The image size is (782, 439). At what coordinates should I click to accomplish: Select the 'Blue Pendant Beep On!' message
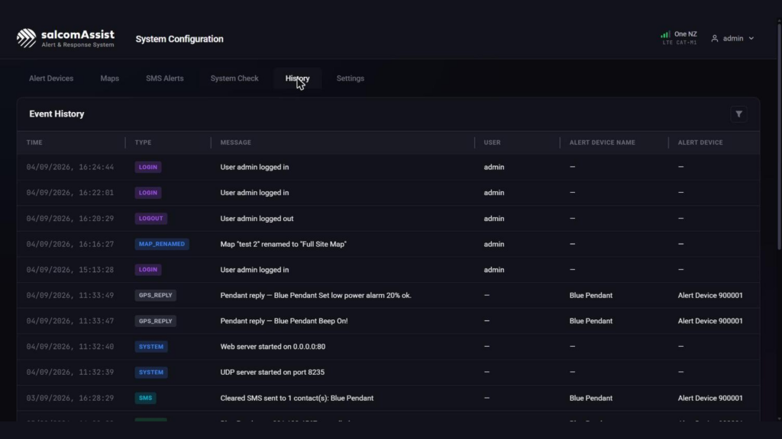coord(284,321)
